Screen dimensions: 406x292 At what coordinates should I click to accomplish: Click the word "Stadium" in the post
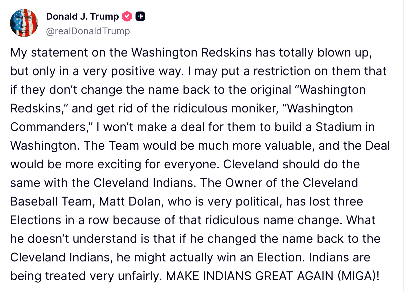[x=336, y=127]
